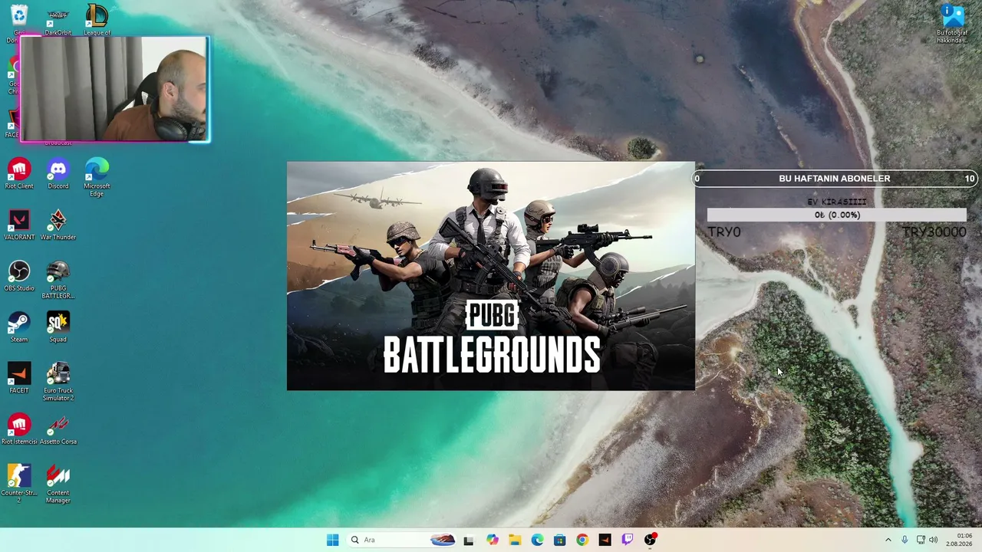Expand the hidden system tray icons chevron
Viewport: 982px width, 552px height.
(888, 540)
